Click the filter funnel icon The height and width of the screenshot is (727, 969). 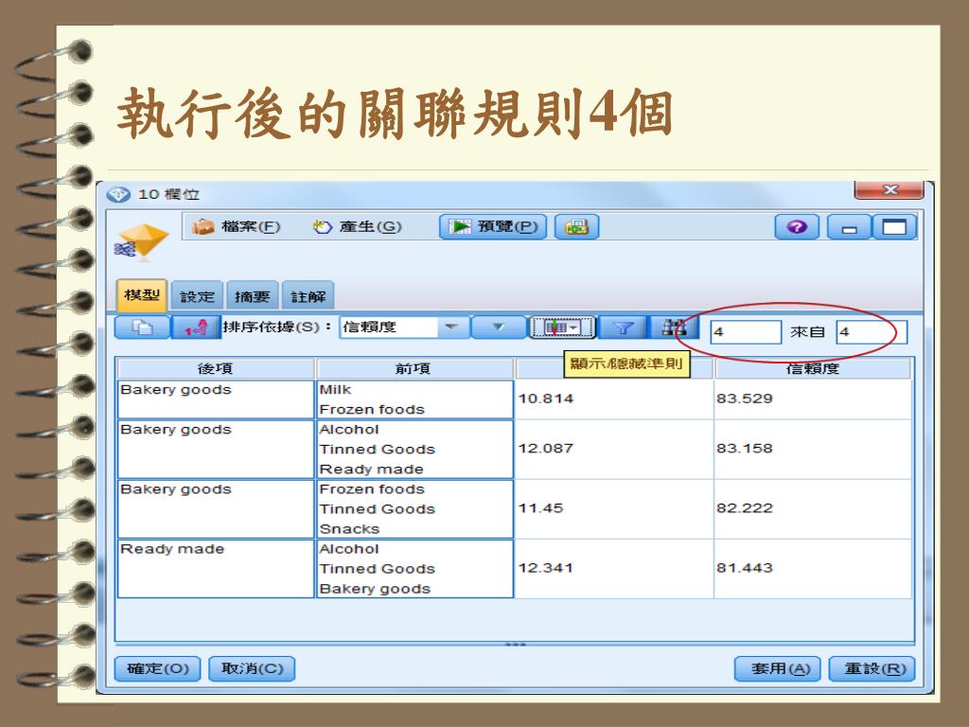[x=623, y=328]
